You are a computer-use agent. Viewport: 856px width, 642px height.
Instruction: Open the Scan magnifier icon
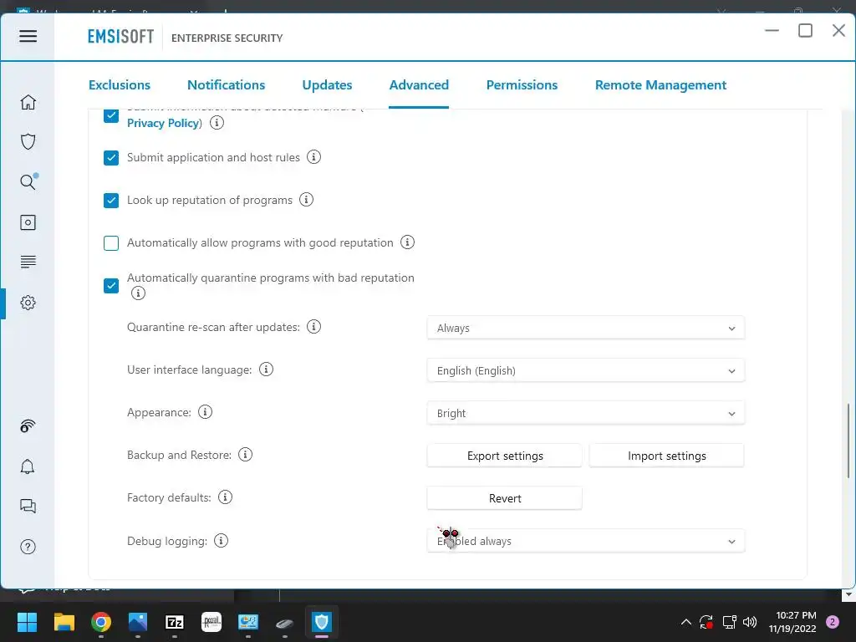[x=28, y=181]
